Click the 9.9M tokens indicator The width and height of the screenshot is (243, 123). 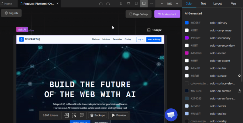[50, 115]
